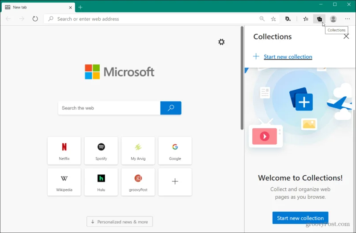Click the blue web search button
The height and width of the screenshot is (233, 356).
click(x=171, y=108)
